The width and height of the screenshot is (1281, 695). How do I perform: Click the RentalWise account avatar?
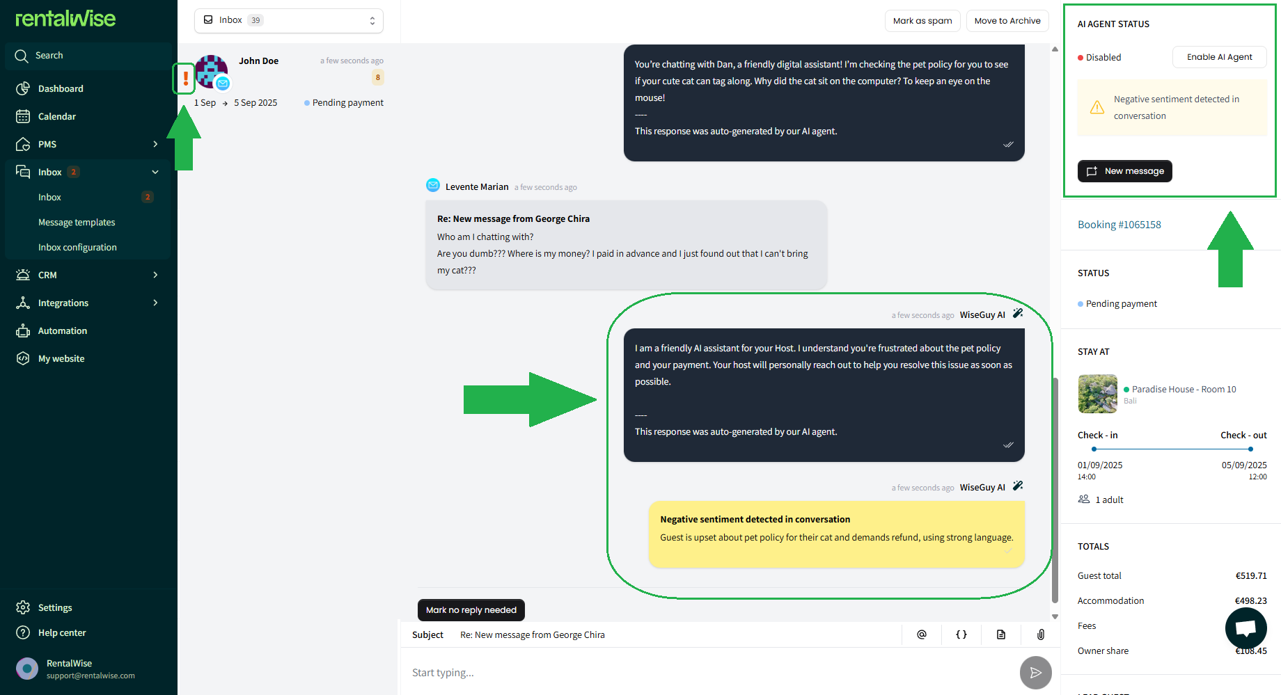pos(27,669)
